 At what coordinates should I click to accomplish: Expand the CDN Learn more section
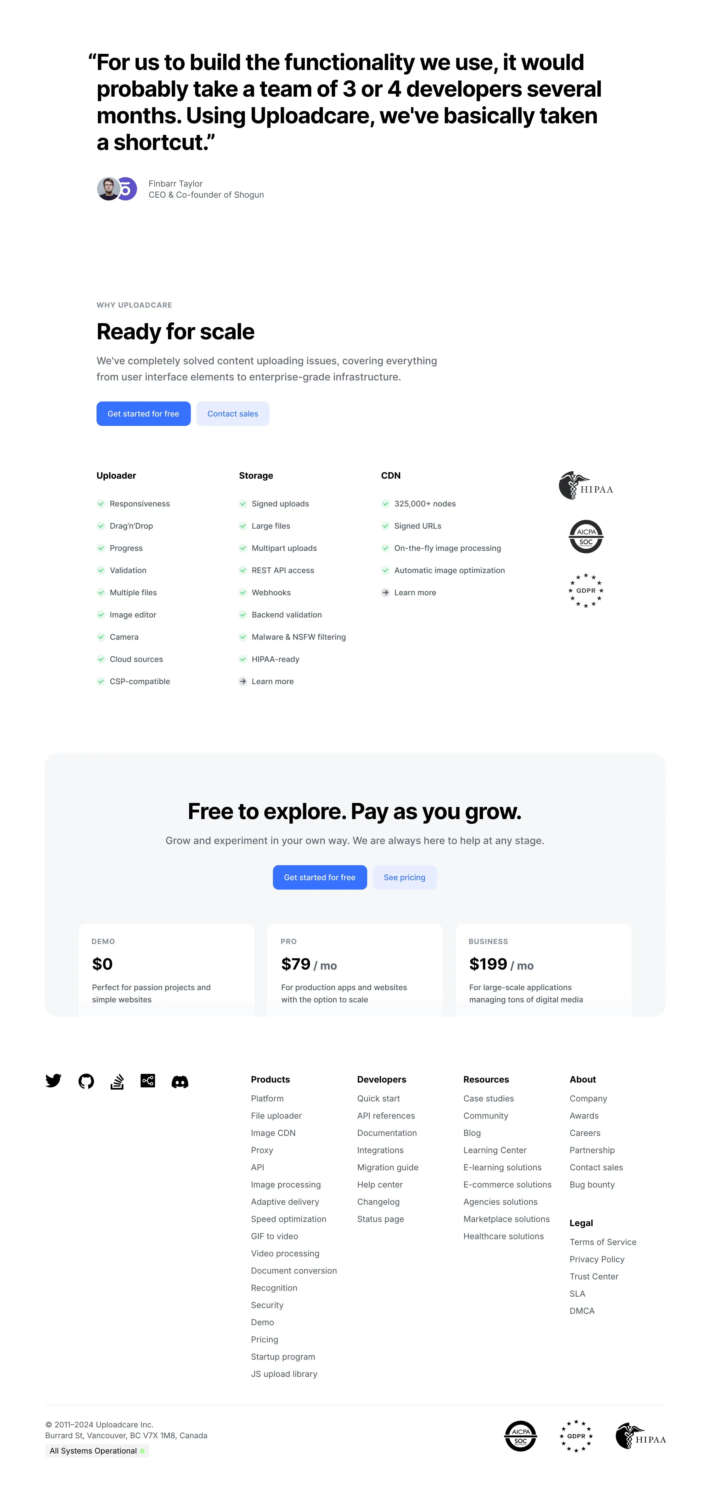tap(415, 593)
